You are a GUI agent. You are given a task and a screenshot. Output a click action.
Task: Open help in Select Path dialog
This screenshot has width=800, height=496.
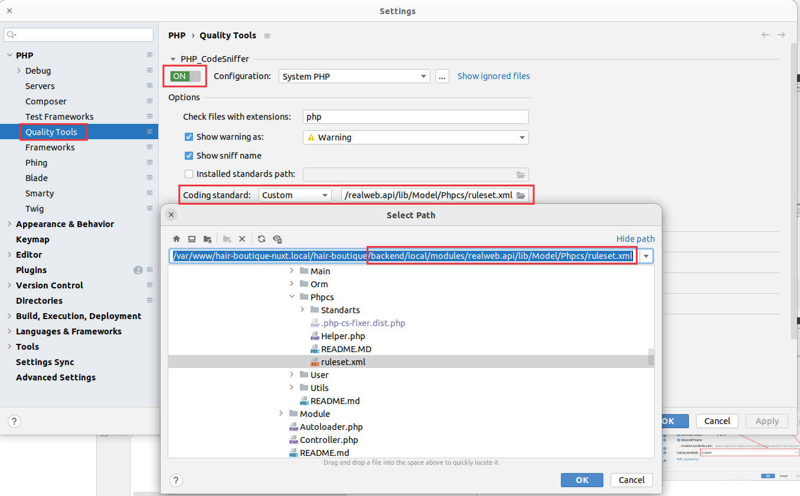tap(176, 480)
